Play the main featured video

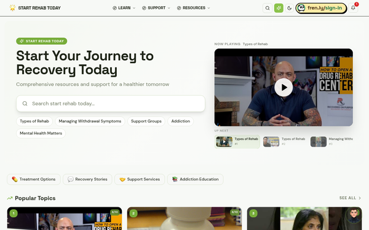coord(284,87)
